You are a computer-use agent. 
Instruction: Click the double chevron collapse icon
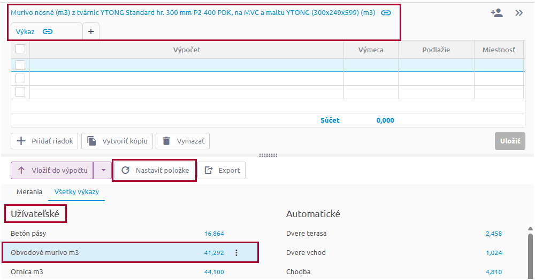(x=519, y=13)
